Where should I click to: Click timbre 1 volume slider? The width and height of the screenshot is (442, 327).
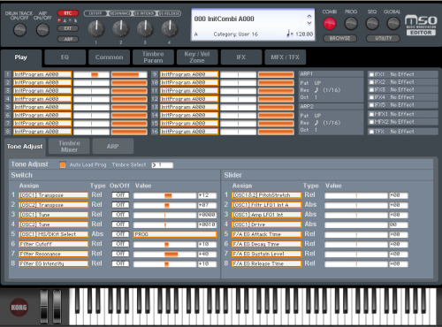(129, 74)
